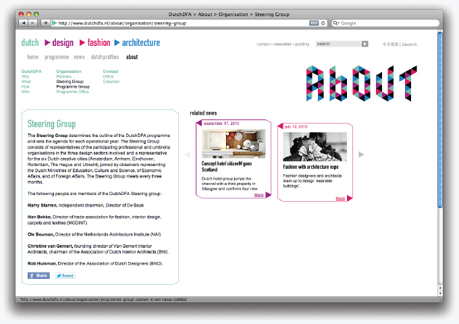Click the purple arrow before design logo

[47, 43]
